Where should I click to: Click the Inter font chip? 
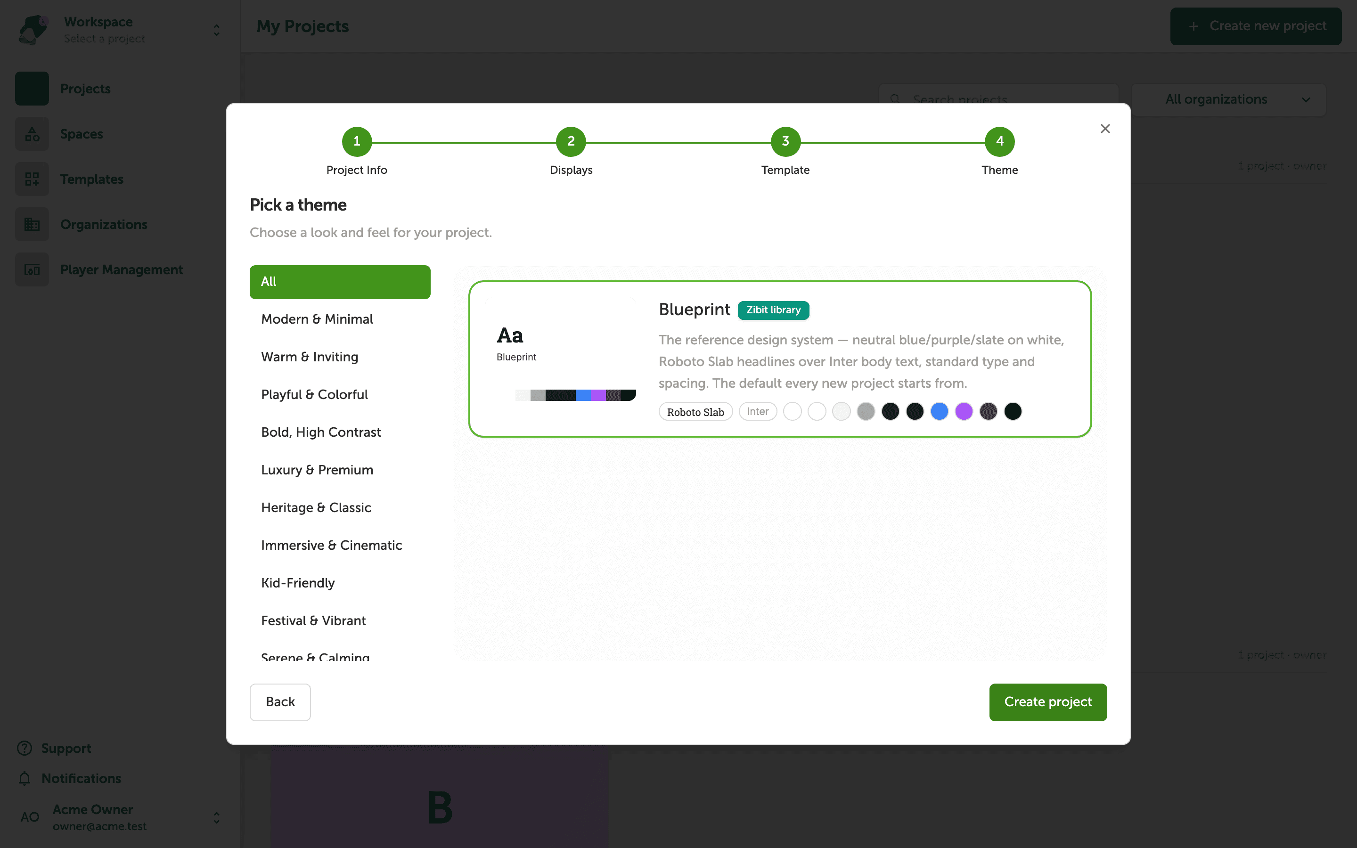pos(758,412)
